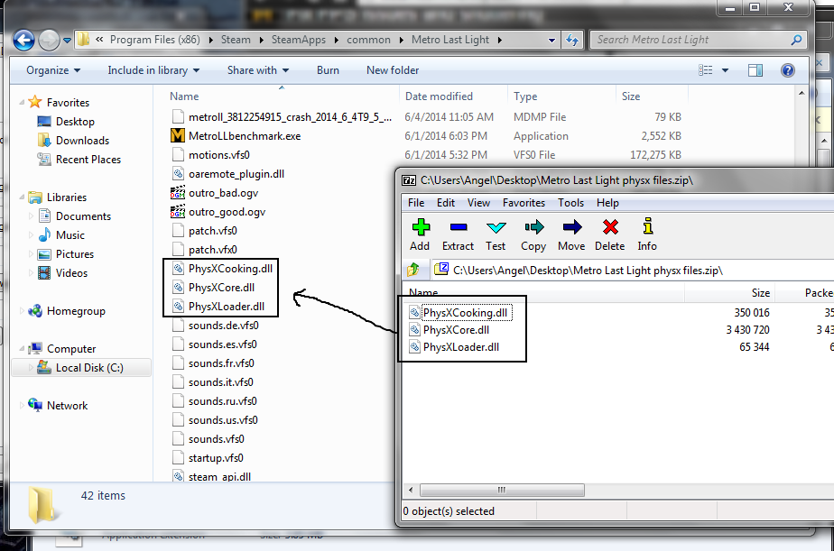Viewport: 834px width, 551px height.
Task: Open 7-Zip Help menu
Action: pos(607,203)
